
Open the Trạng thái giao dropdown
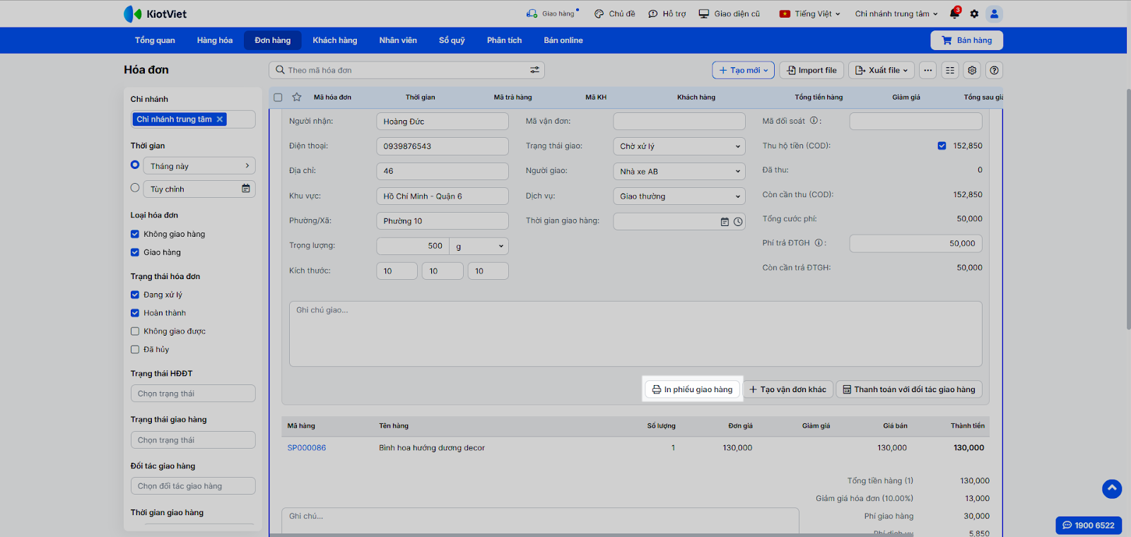point(679,146)
